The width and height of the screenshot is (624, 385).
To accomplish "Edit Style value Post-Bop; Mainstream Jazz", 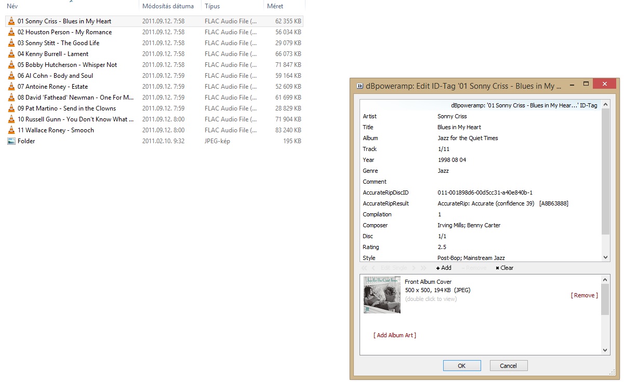I will click(471, 258).
